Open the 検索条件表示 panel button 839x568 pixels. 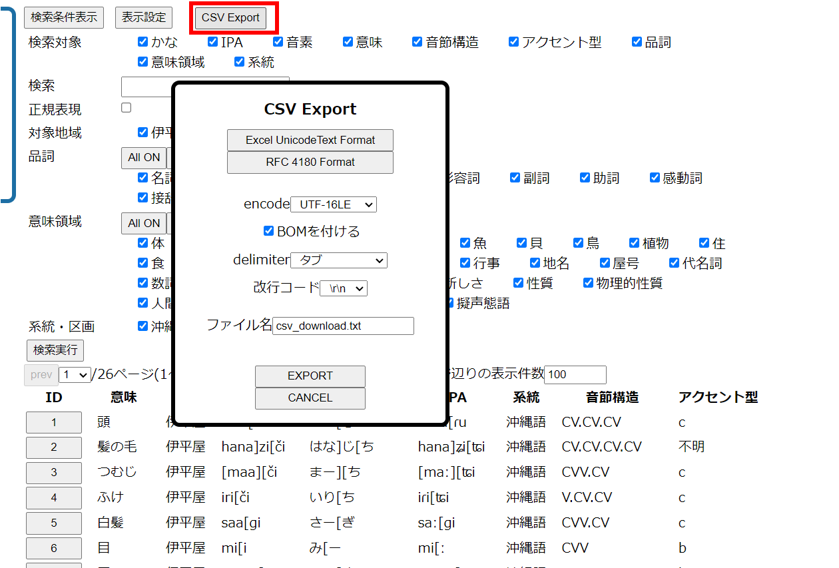64,18
